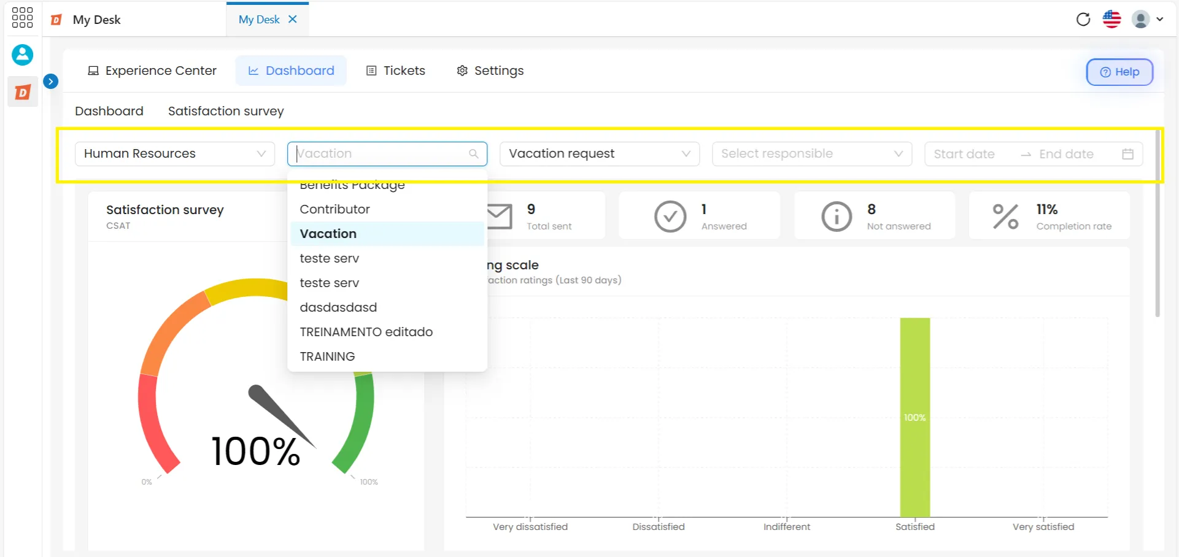The width and height of the screenshot is (1179, 557).
Task: Select the My Desk app icon in left sidebar
Action: click(23, 92)
